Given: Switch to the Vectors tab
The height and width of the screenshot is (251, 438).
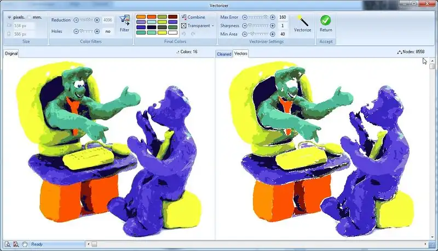Looking at the screenshot, I should (x=241, y=54).
